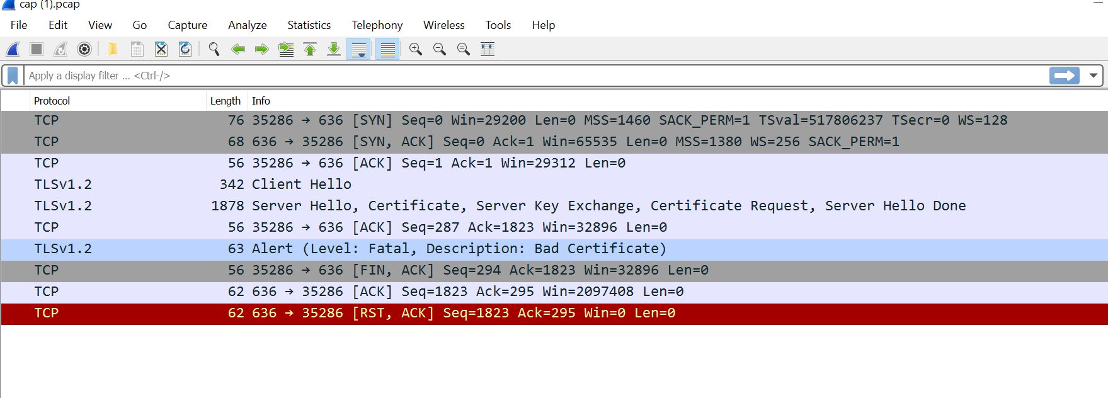Jump to the last packet
Screen dimensions: 1108x398
click(x=334, y=49)
